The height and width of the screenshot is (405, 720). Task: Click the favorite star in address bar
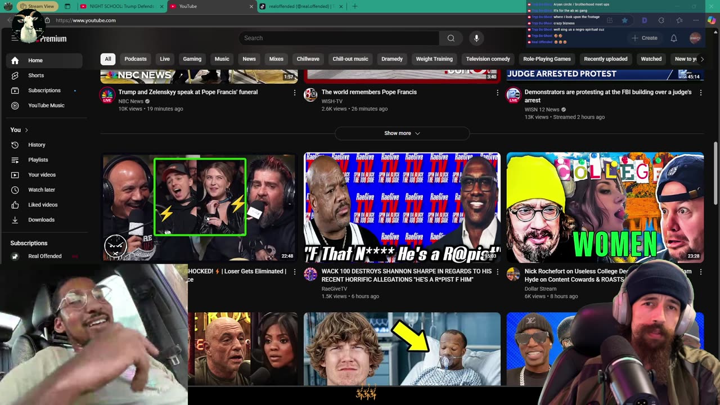coord(624,20)
